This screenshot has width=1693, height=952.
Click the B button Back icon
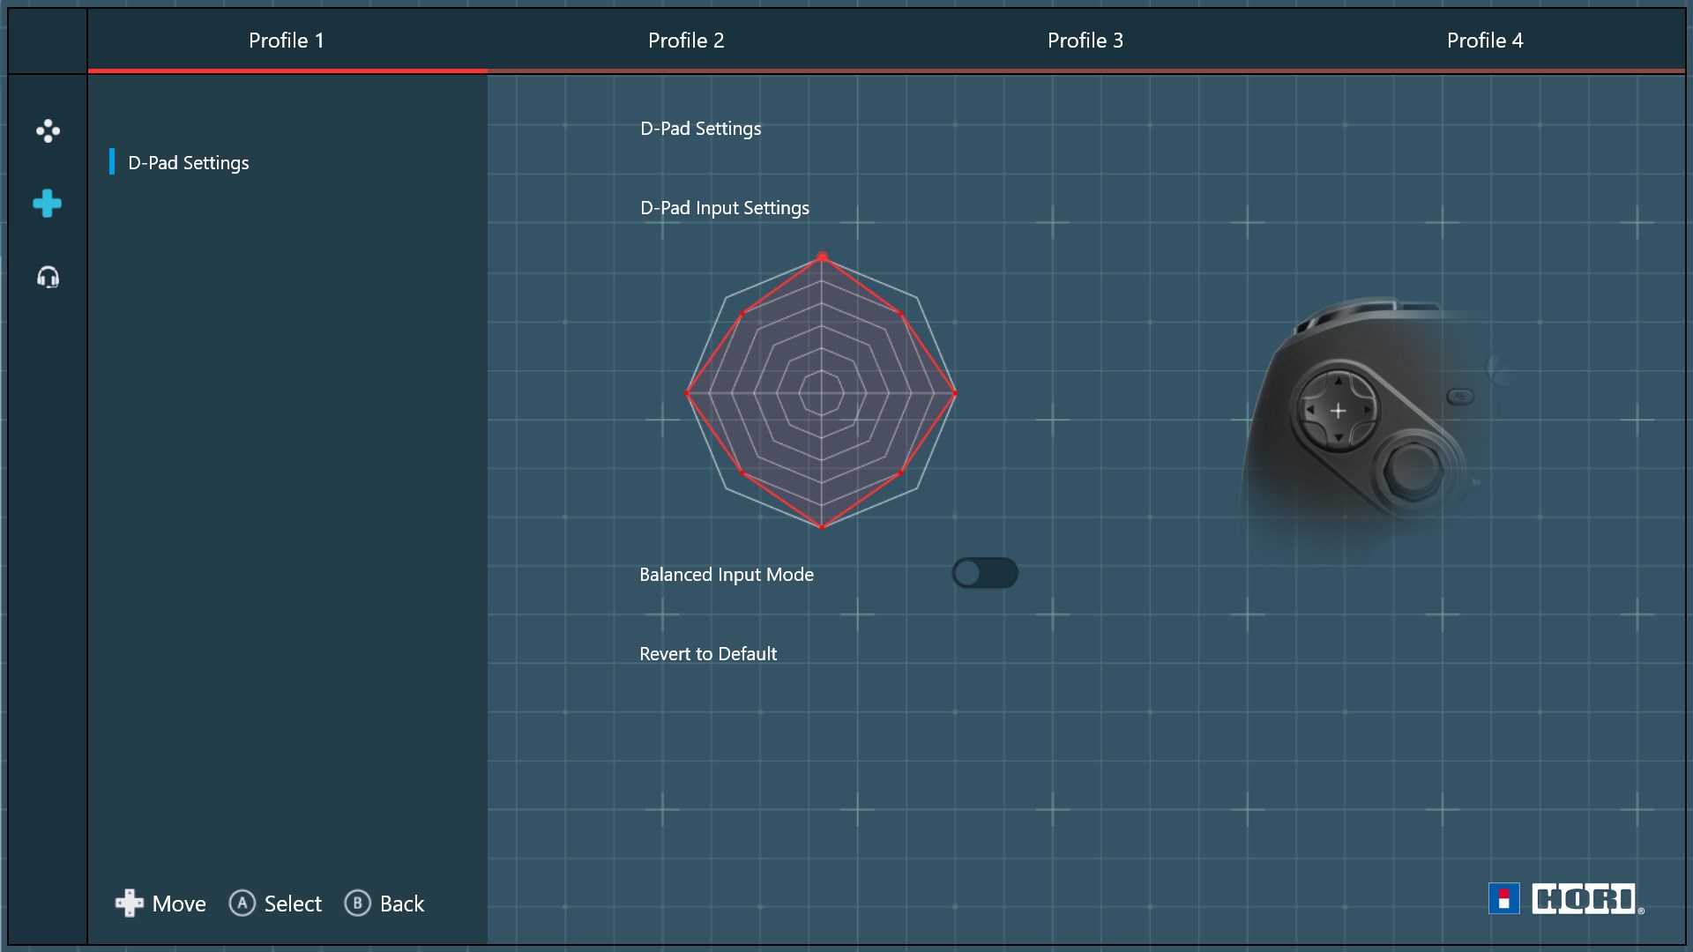click(x=357, y=903)
